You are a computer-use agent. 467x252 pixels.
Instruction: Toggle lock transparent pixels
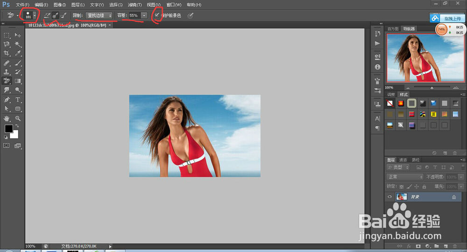click(x=402, y=187)
